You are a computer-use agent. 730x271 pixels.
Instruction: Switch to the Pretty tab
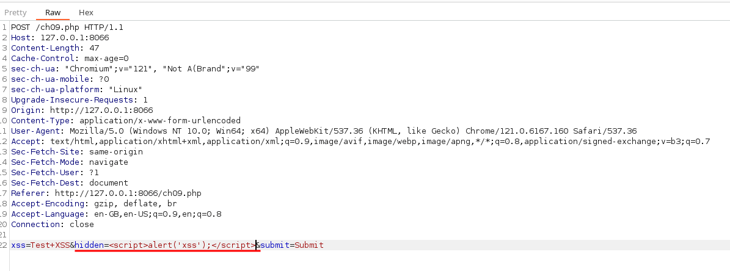coord(16,12)
